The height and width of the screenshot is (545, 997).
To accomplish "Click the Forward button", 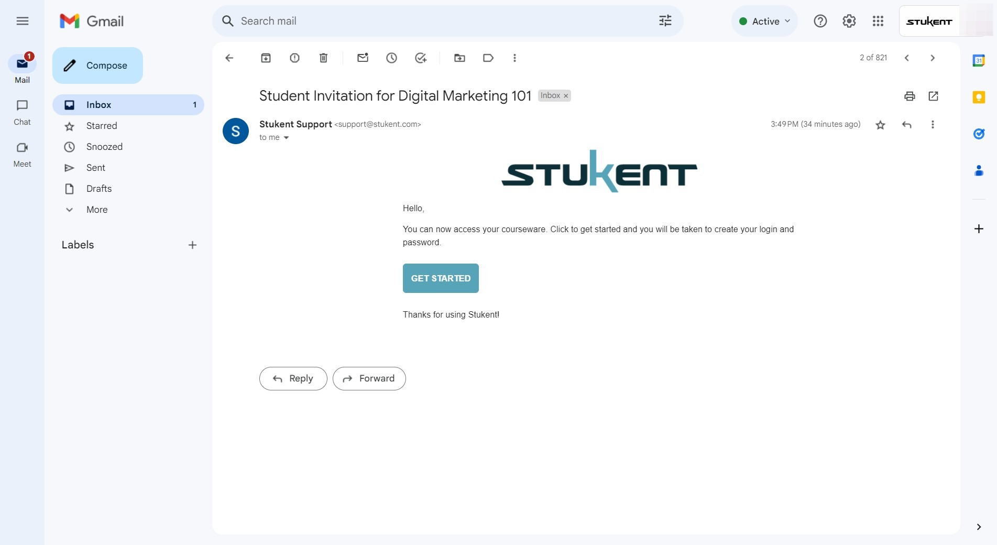I will tap(369, 379).
